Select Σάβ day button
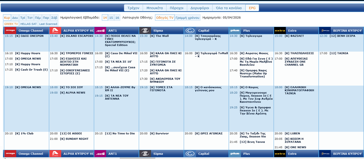Screen dimensions: 364x159 54,18
